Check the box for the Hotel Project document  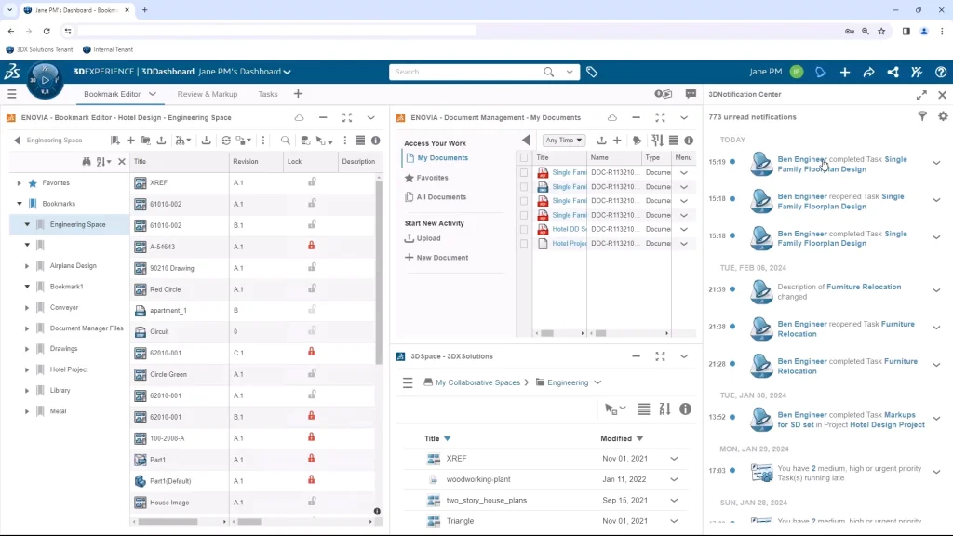524,244
